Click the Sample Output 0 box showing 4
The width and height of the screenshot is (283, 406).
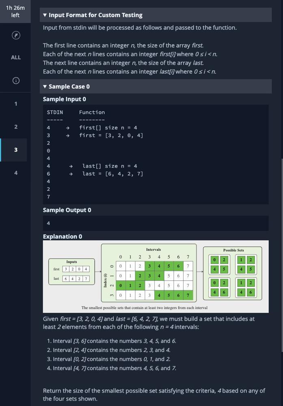[x=156, y=223]
